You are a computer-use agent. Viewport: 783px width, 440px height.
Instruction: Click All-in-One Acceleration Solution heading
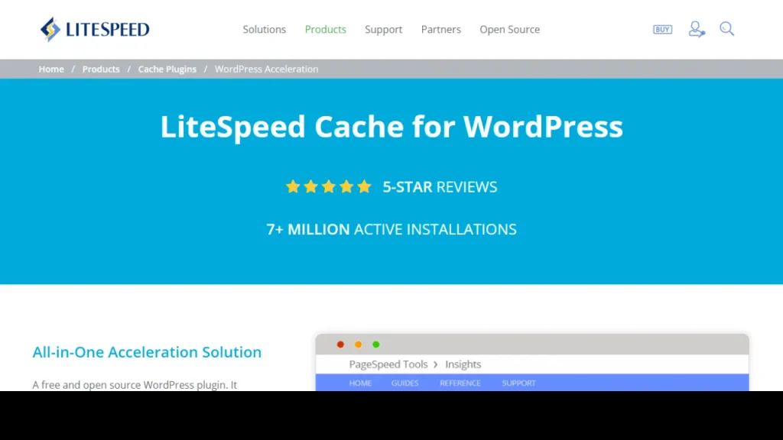click(x=147, y=351)
